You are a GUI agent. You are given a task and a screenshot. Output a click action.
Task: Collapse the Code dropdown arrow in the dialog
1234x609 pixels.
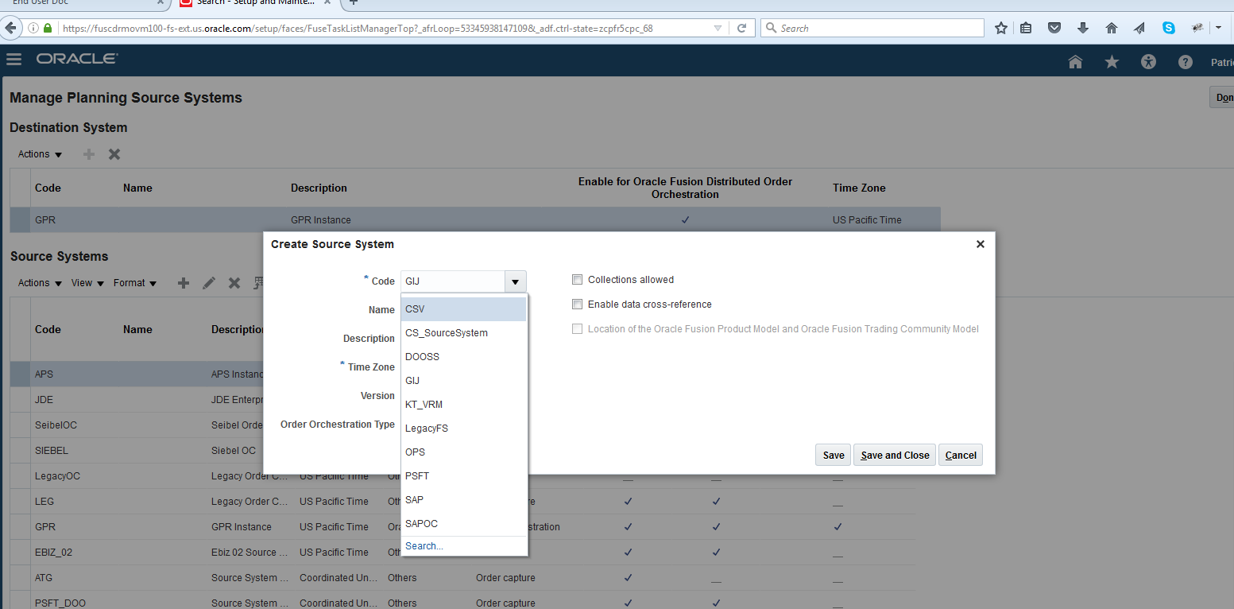click(516, 281)
